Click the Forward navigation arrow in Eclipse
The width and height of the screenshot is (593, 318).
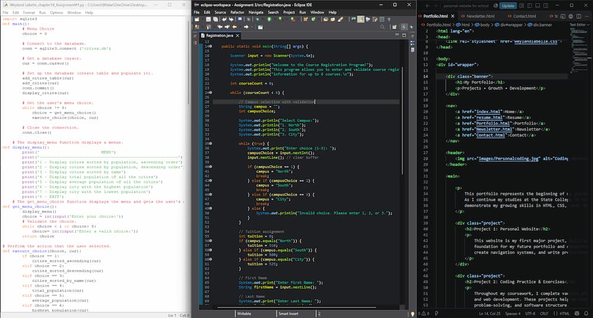(246, 27)
